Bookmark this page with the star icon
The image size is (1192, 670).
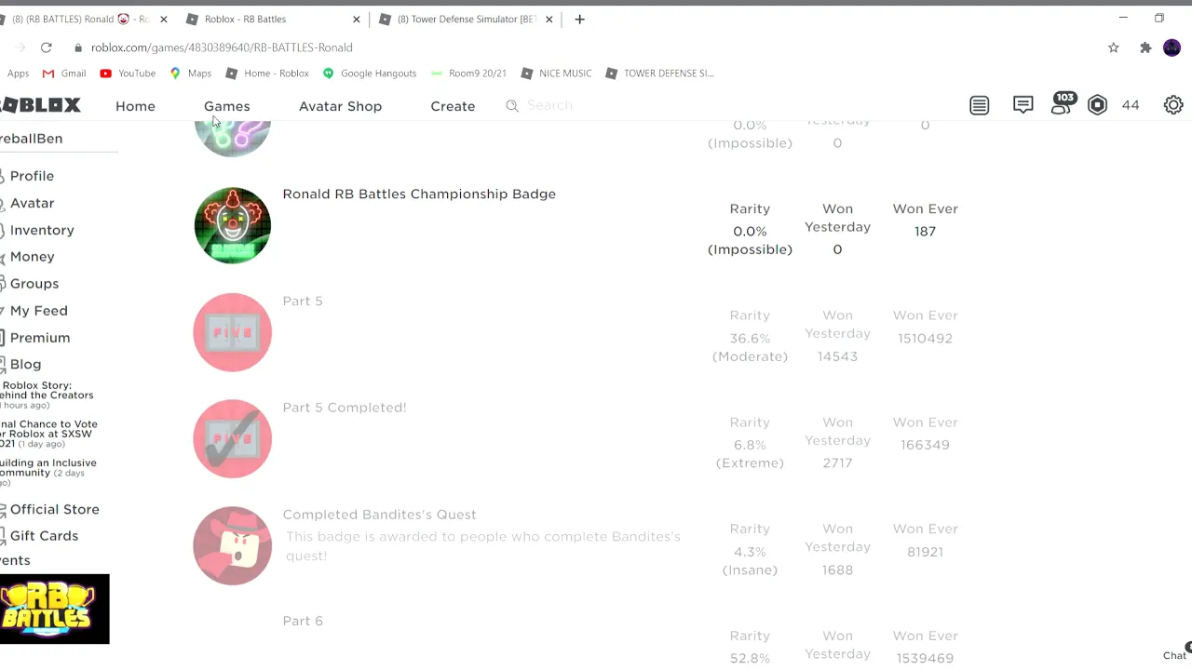point(1114,47)
